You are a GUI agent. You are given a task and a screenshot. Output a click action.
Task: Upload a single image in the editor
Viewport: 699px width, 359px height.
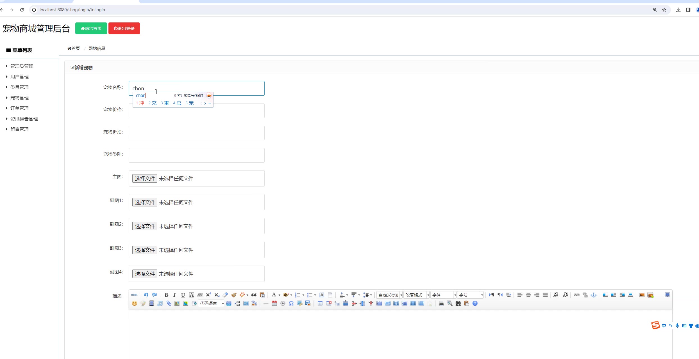pos(642,295)
